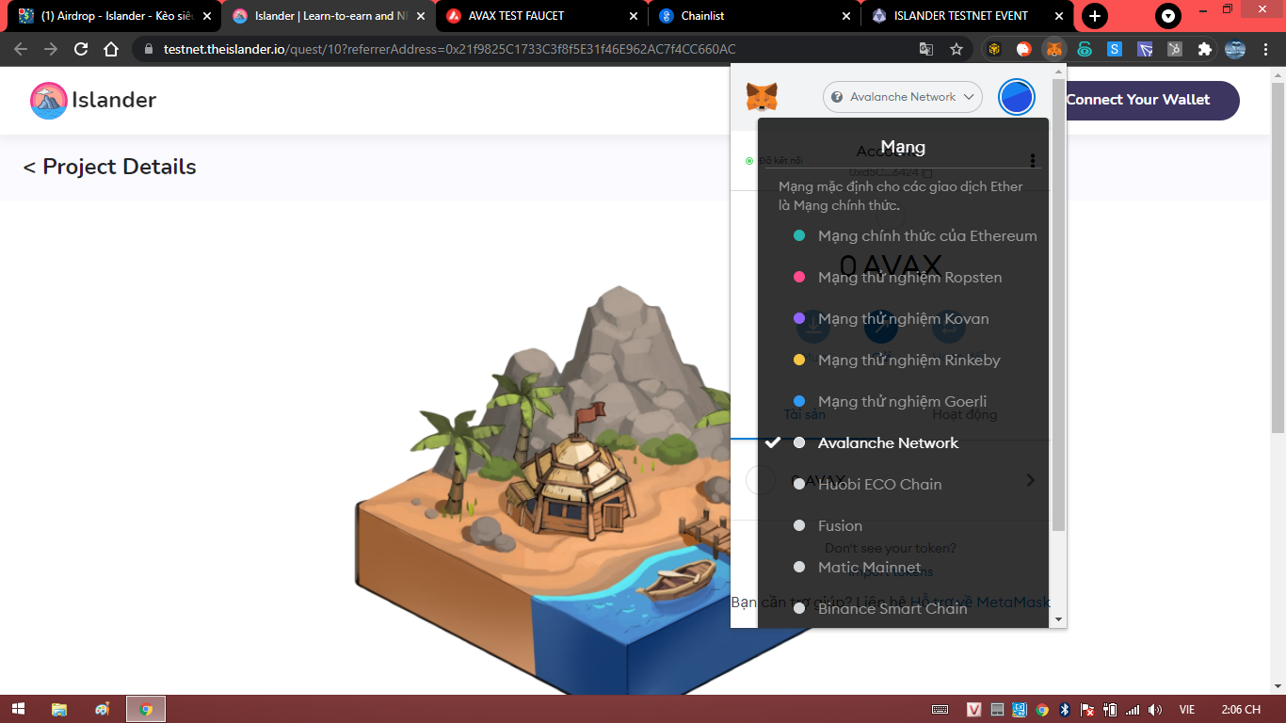Select Mạng thử nghiệm Rinkeby network
This screenshot has height=723, width=1286.
pos(903,361)
